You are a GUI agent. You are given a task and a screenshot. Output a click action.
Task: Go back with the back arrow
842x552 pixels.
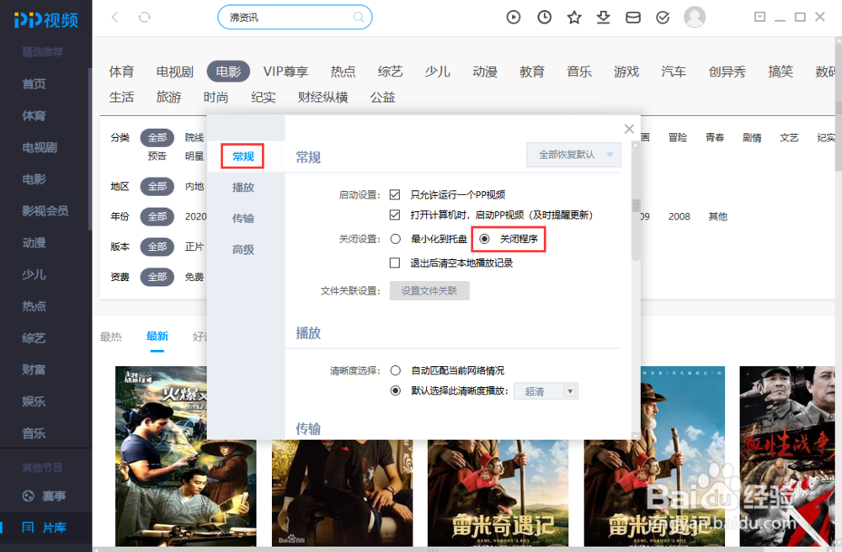click(114, 16)
